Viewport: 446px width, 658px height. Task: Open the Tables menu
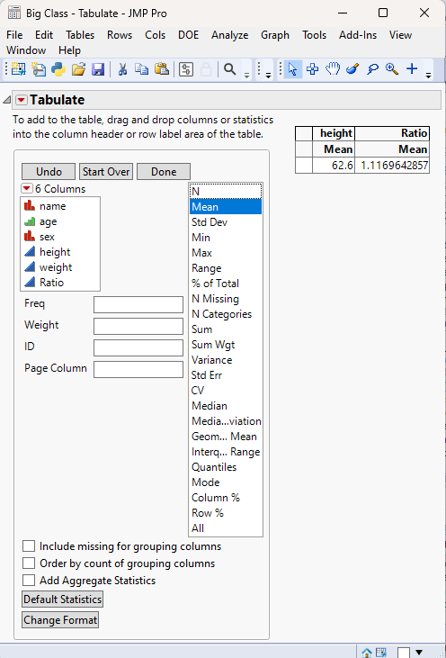[x=80, y=35]
